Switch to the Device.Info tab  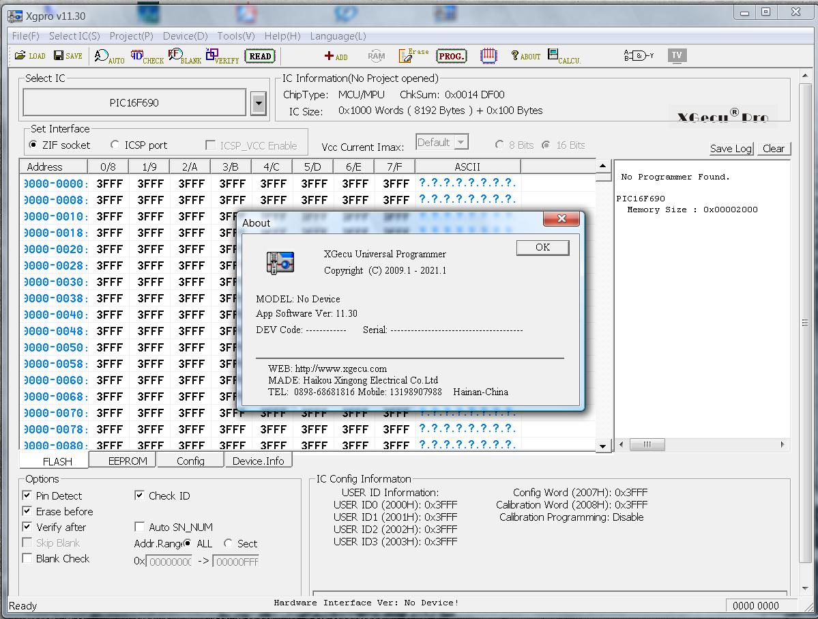tap(259, 461)
